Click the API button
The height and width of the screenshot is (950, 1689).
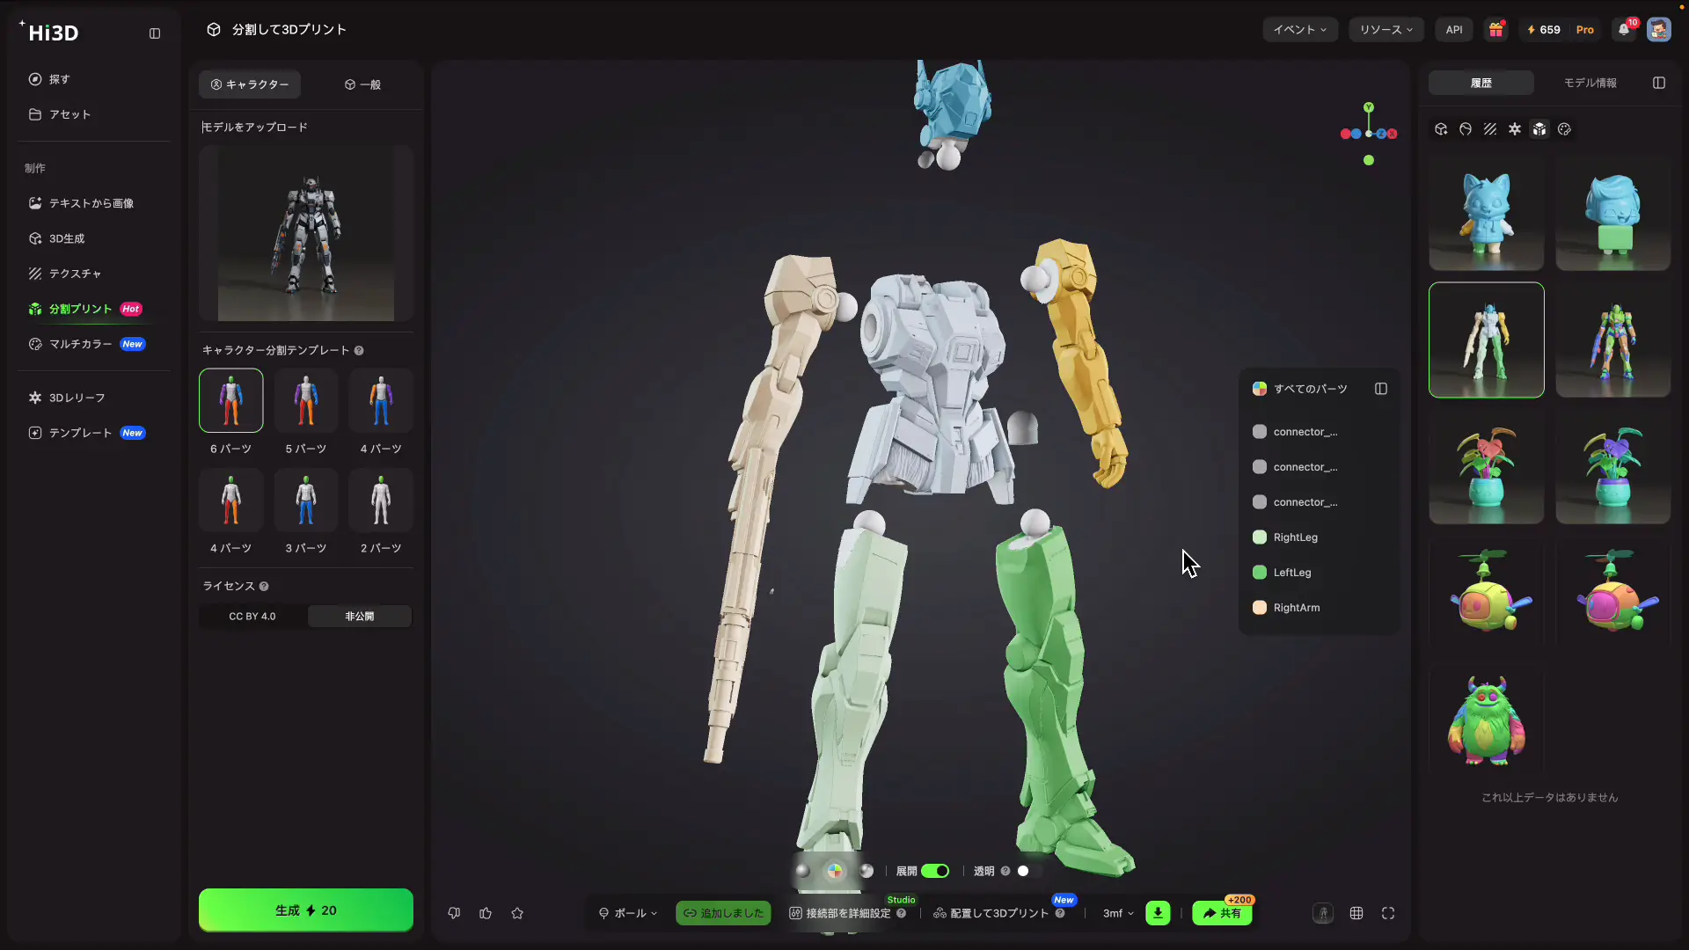coord(1454,30)
